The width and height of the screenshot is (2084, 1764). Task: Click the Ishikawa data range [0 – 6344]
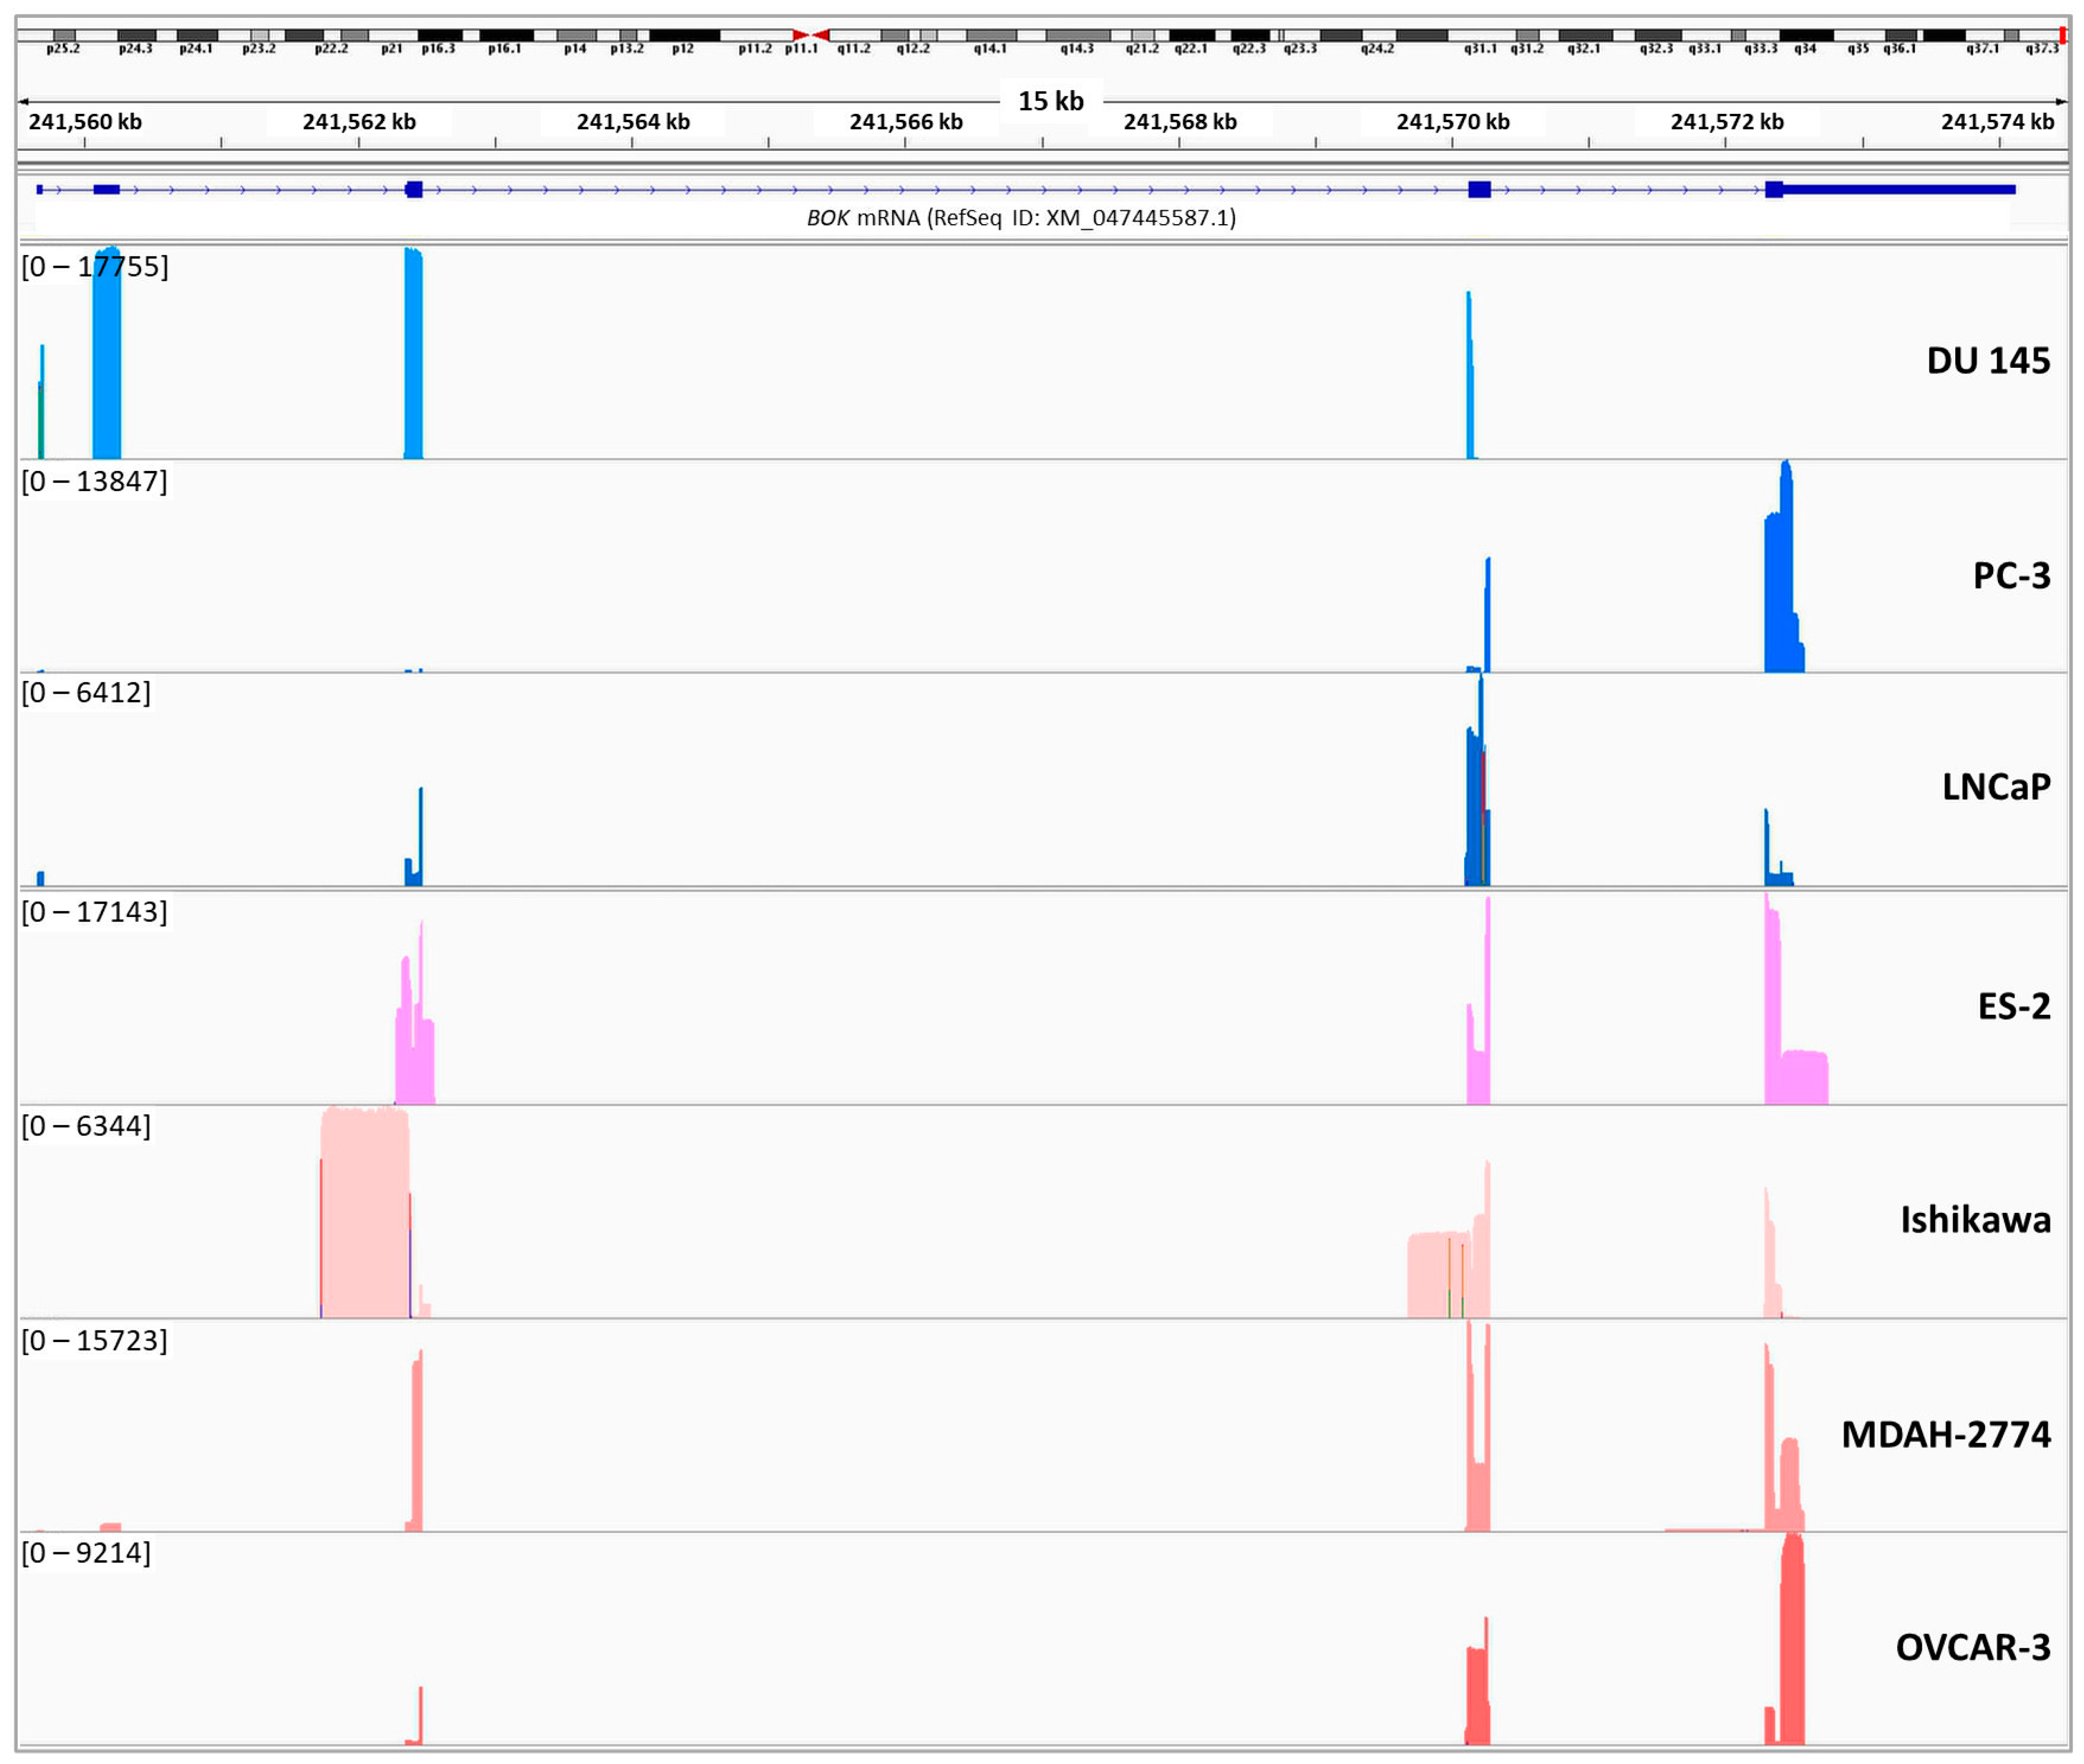tap(86, 1126)
